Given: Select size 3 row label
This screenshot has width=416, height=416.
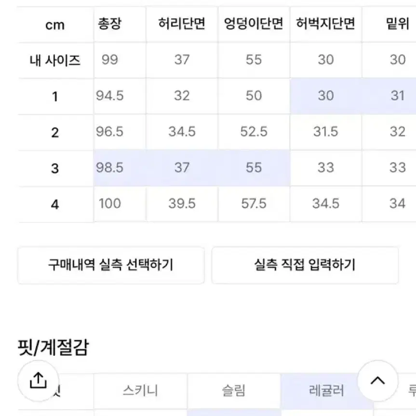Looking at the screenshot, I should pyautogui.click(x=55, y=168).
